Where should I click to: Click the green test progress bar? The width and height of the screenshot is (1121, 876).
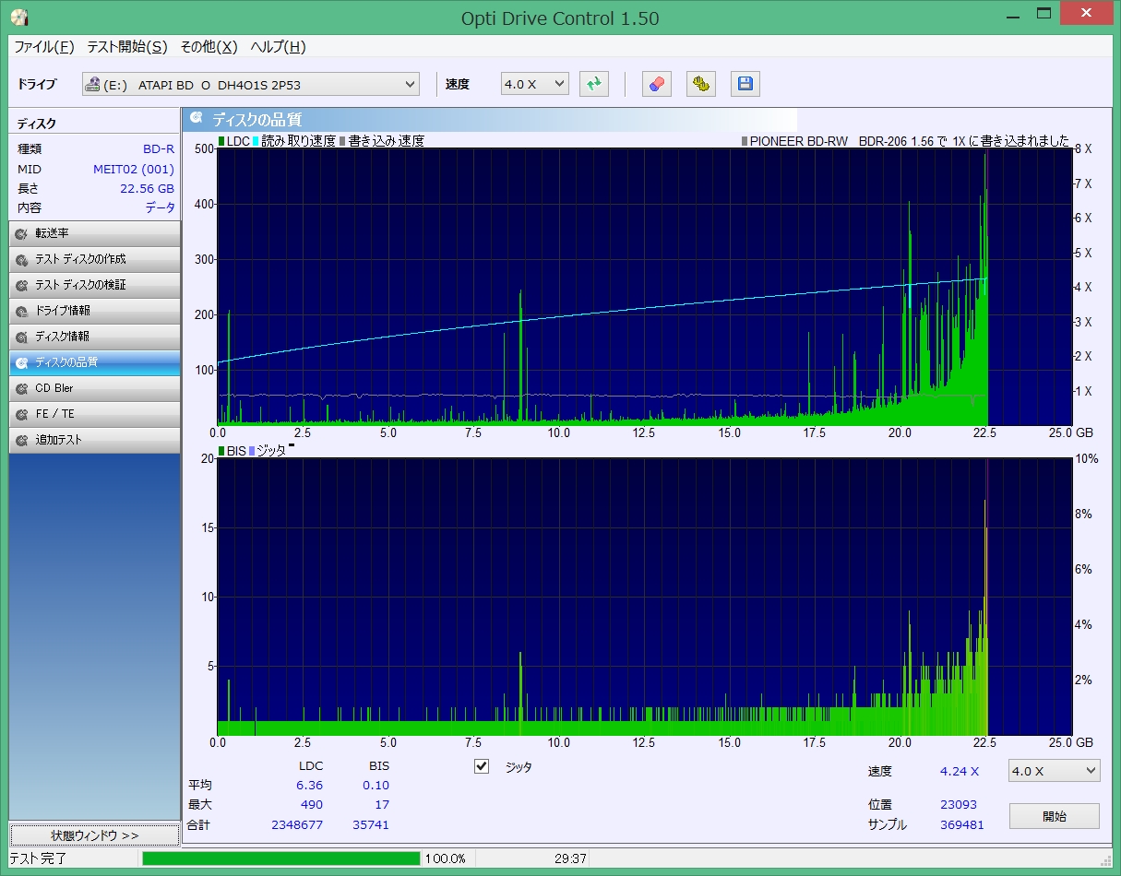tap(280, 858)
